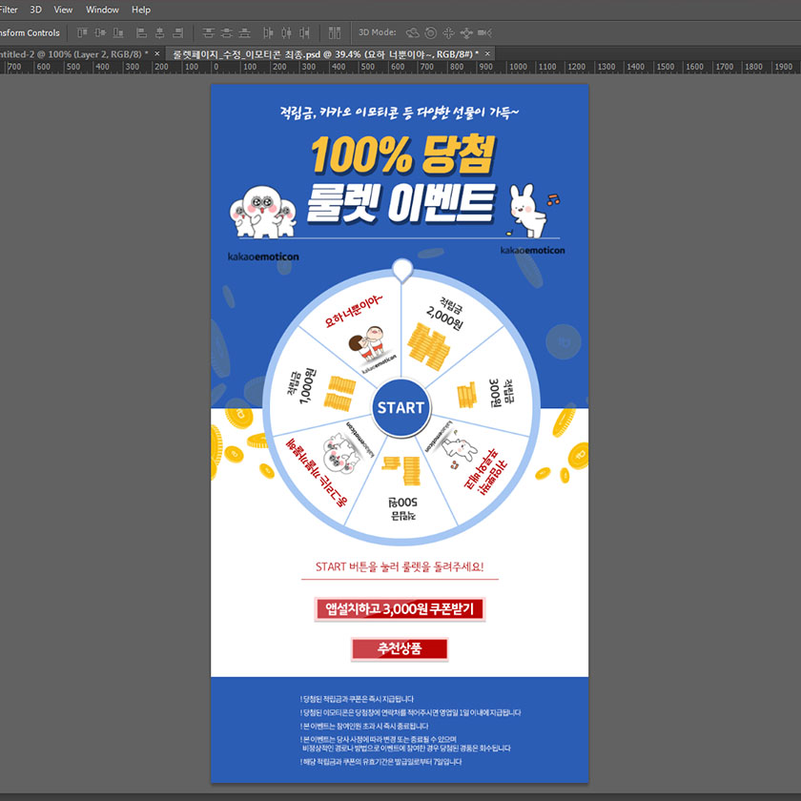Open the View menu

(x=63, y=10)
